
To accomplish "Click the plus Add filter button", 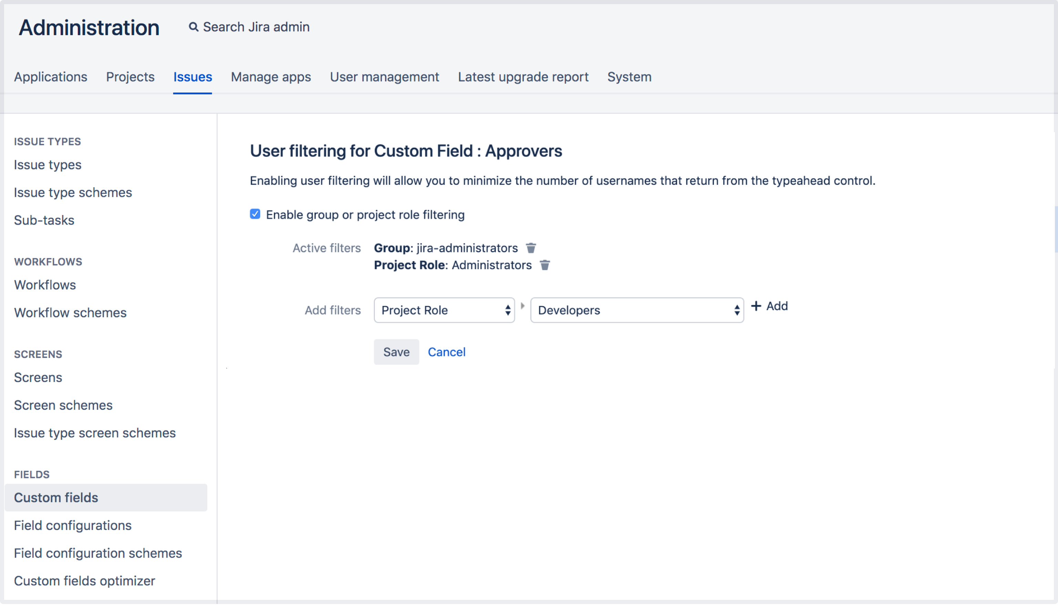I will (769, 306).
